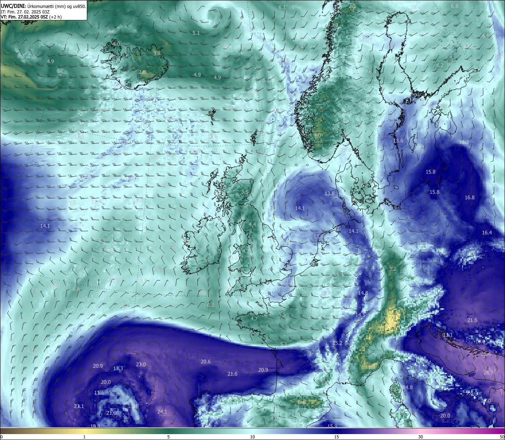Click the 6.8 value in the top-right corner
The image size is (505, 440).
pyautogui.click(x=454, y=6)
